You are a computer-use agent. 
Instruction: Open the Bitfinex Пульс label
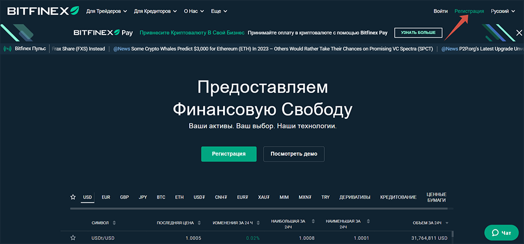[31, 49]
